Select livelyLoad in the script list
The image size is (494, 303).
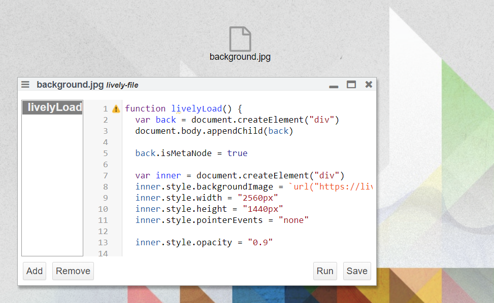click(53, 107)
